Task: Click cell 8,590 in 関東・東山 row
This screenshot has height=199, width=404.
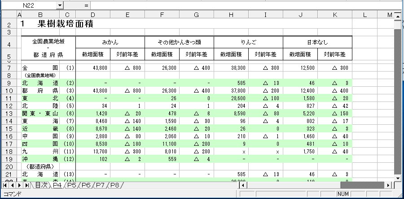Action: click(231, 114)
